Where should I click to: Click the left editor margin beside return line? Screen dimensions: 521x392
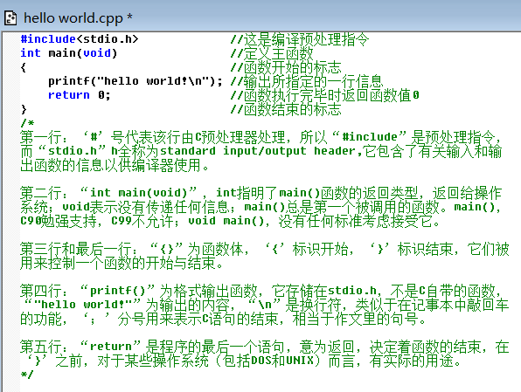point(10,95)
